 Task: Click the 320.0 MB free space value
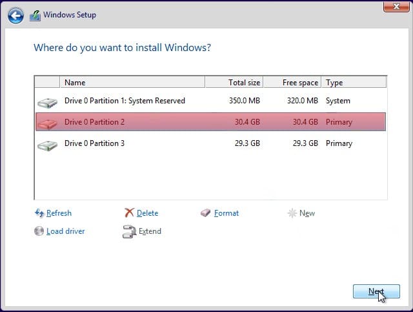click(303, 101)
